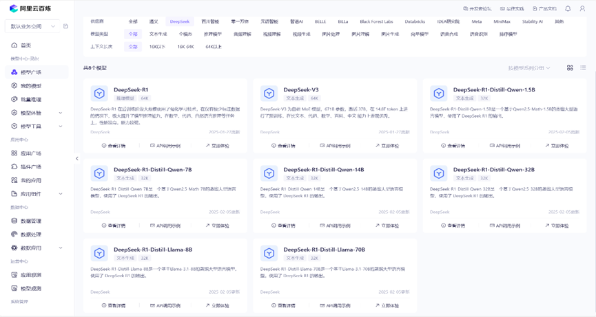The height and width of the screenshot is (317, 596).
Task: Click the 阿里云百炼 logo
Action: 30,8
